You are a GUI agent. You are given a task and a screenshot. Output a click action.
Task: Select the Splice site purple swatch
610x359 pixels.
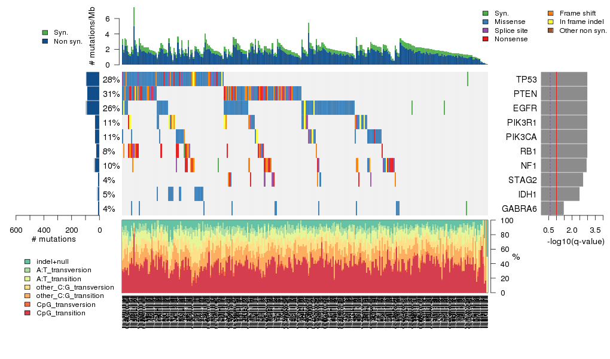pos(485,30)
